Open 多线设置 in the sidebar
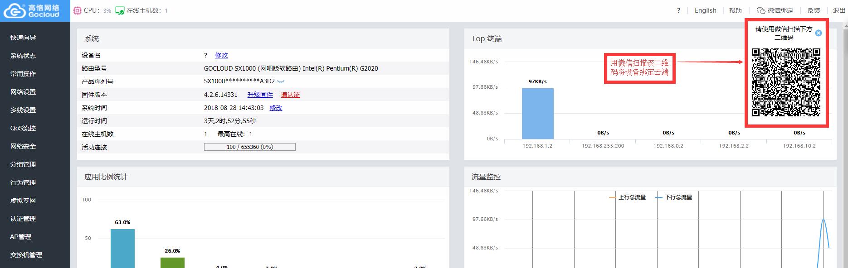The height and width of the screenshot is (268, 848). coord(23,110)
